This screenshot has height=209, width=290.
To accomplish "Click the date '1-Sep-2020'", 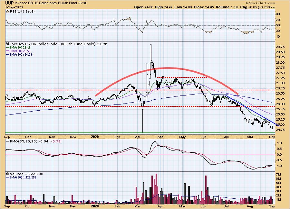I will [x=14, y=7].
